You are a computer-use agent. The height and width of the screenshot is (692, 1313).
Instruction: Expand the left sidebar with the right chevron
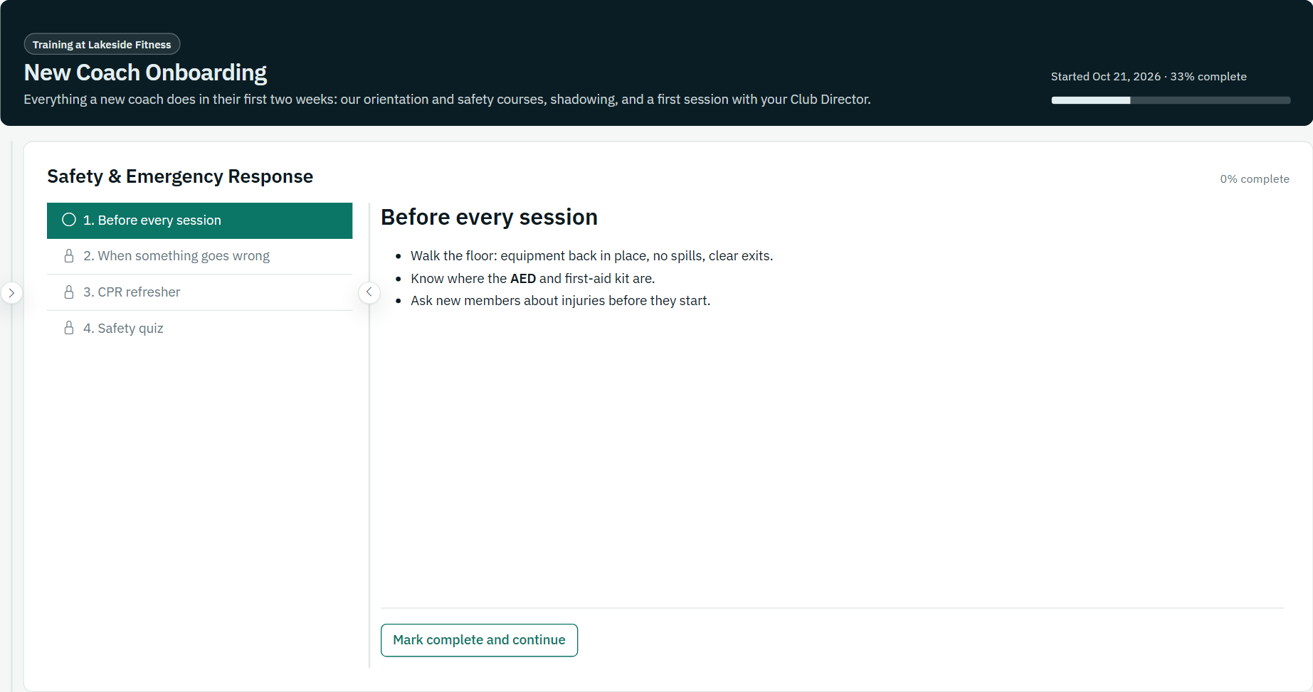point(11,292)
